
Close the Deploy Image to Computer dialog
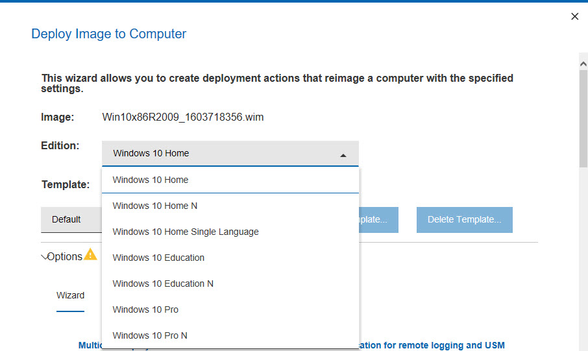tap(574, 17)
